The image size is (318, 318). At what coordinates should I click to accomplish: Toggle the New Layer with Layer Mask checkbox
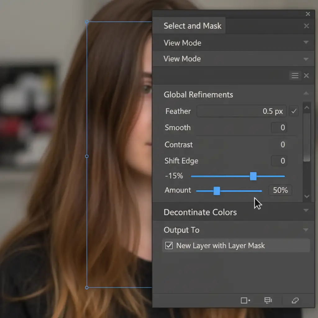click(169, 246)
